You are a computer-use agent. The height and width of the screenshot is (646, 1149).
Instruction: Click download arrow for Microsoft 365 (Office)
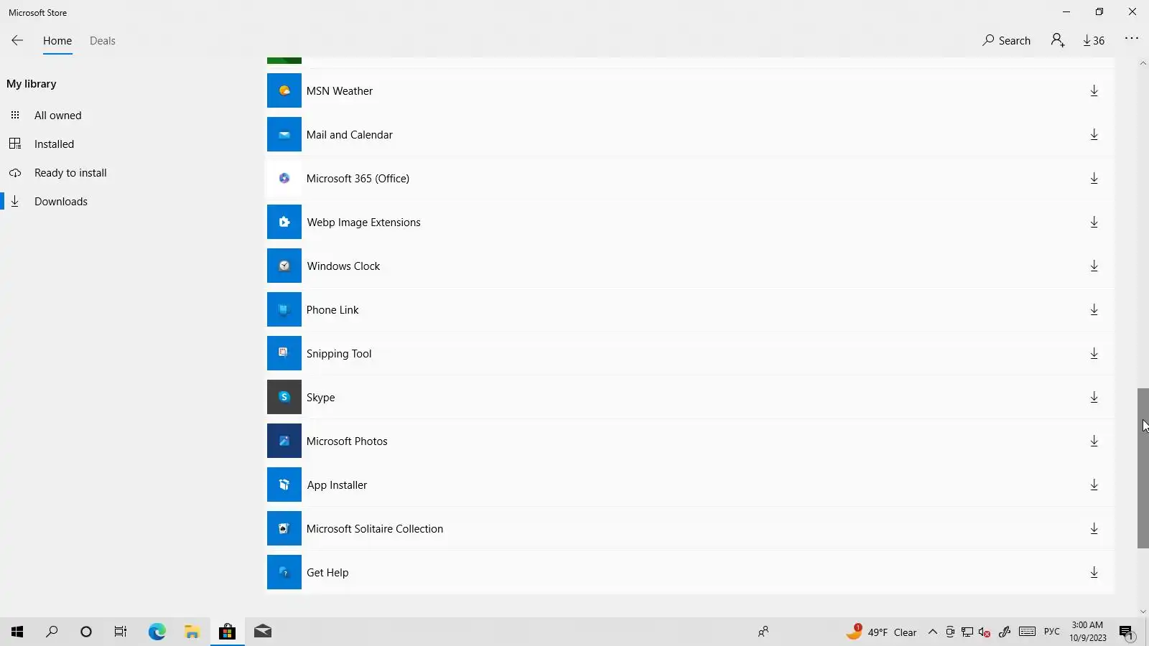pyautogui.click(x=1094, y=179)
